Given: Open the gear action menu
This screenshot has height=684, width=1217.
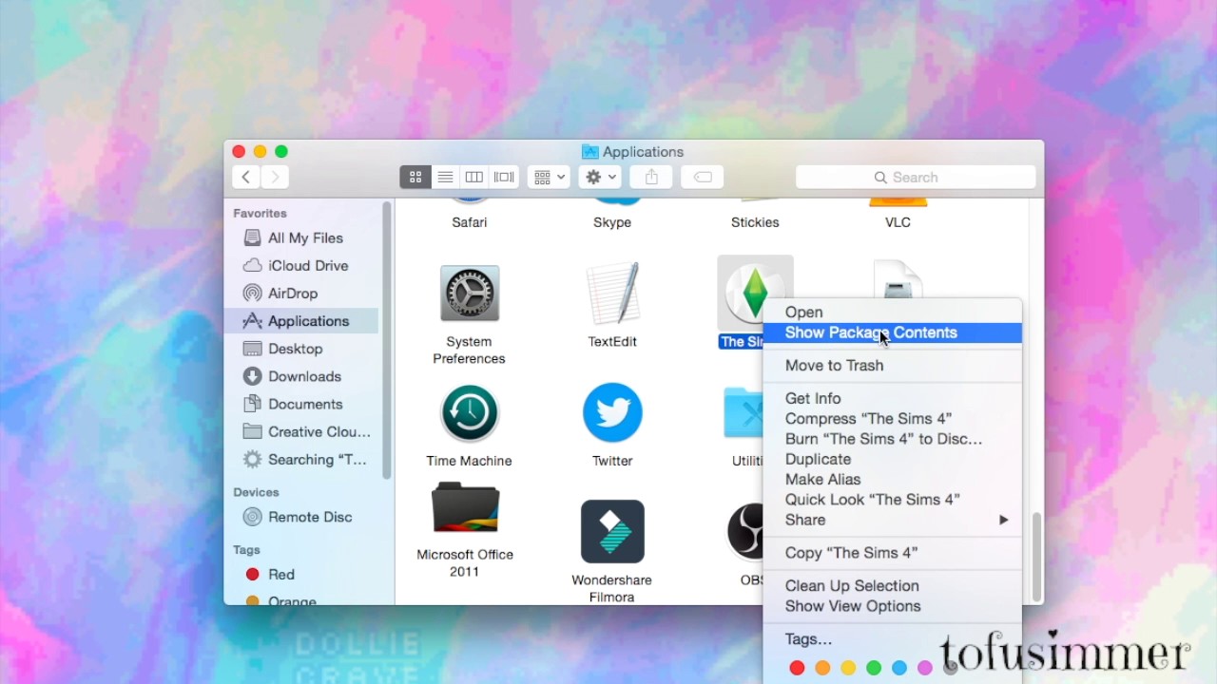Looking at the screenshot, I should point(599,177).
